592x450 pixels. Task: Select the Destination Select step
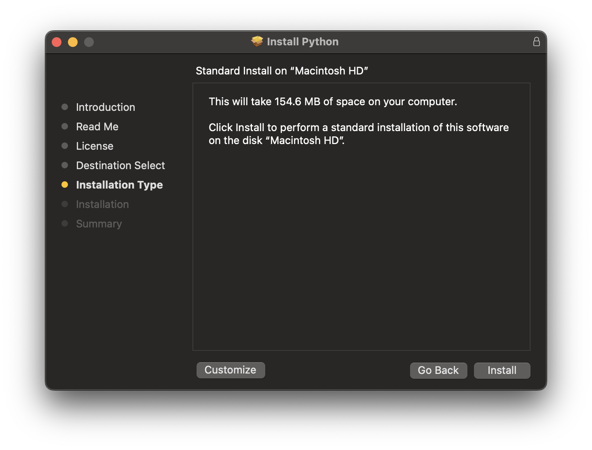[x=121, y=166]
